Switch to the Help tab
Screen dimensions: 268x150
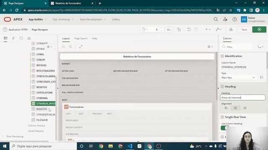[x=95, y=38]
